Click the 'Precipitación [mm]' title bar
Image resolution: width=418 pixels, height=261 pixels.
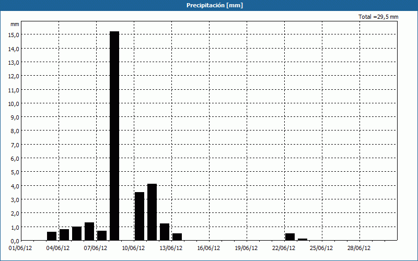[x=209, y=5]
